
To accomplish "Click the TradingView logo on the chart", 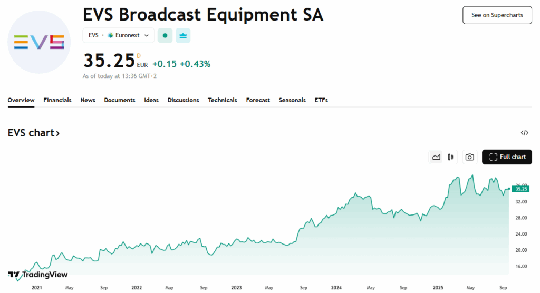I will pos(38,275).
